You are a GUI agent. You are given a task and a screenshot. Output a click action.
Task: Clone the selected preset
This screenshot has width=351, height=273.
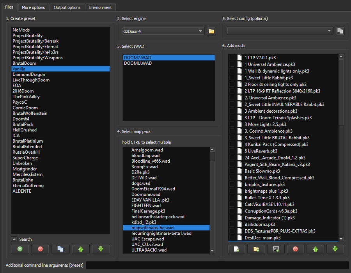tap(60, 249)
